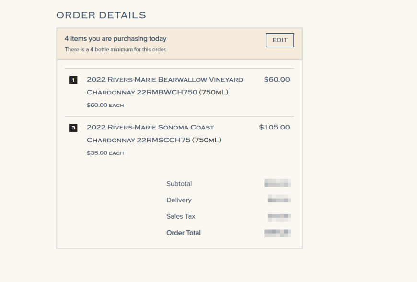Click the blurred Sales Tax amount

click(279, 217)
